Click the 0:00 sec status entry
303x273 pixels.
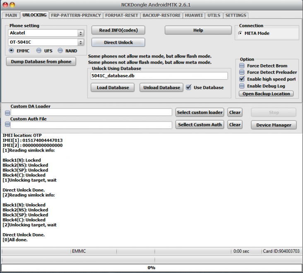click(x=241, y=251)
